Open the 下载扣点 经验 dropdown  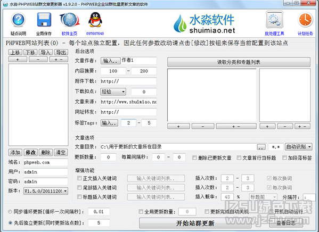113,92
